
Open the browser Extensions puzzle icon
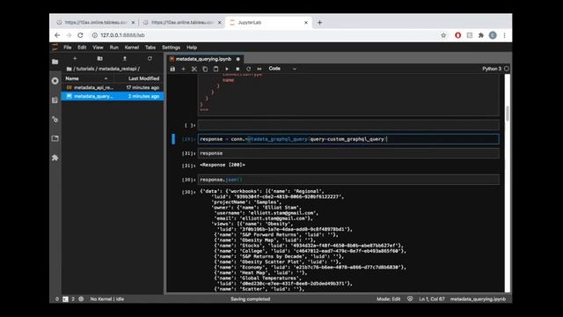(481, 35)
